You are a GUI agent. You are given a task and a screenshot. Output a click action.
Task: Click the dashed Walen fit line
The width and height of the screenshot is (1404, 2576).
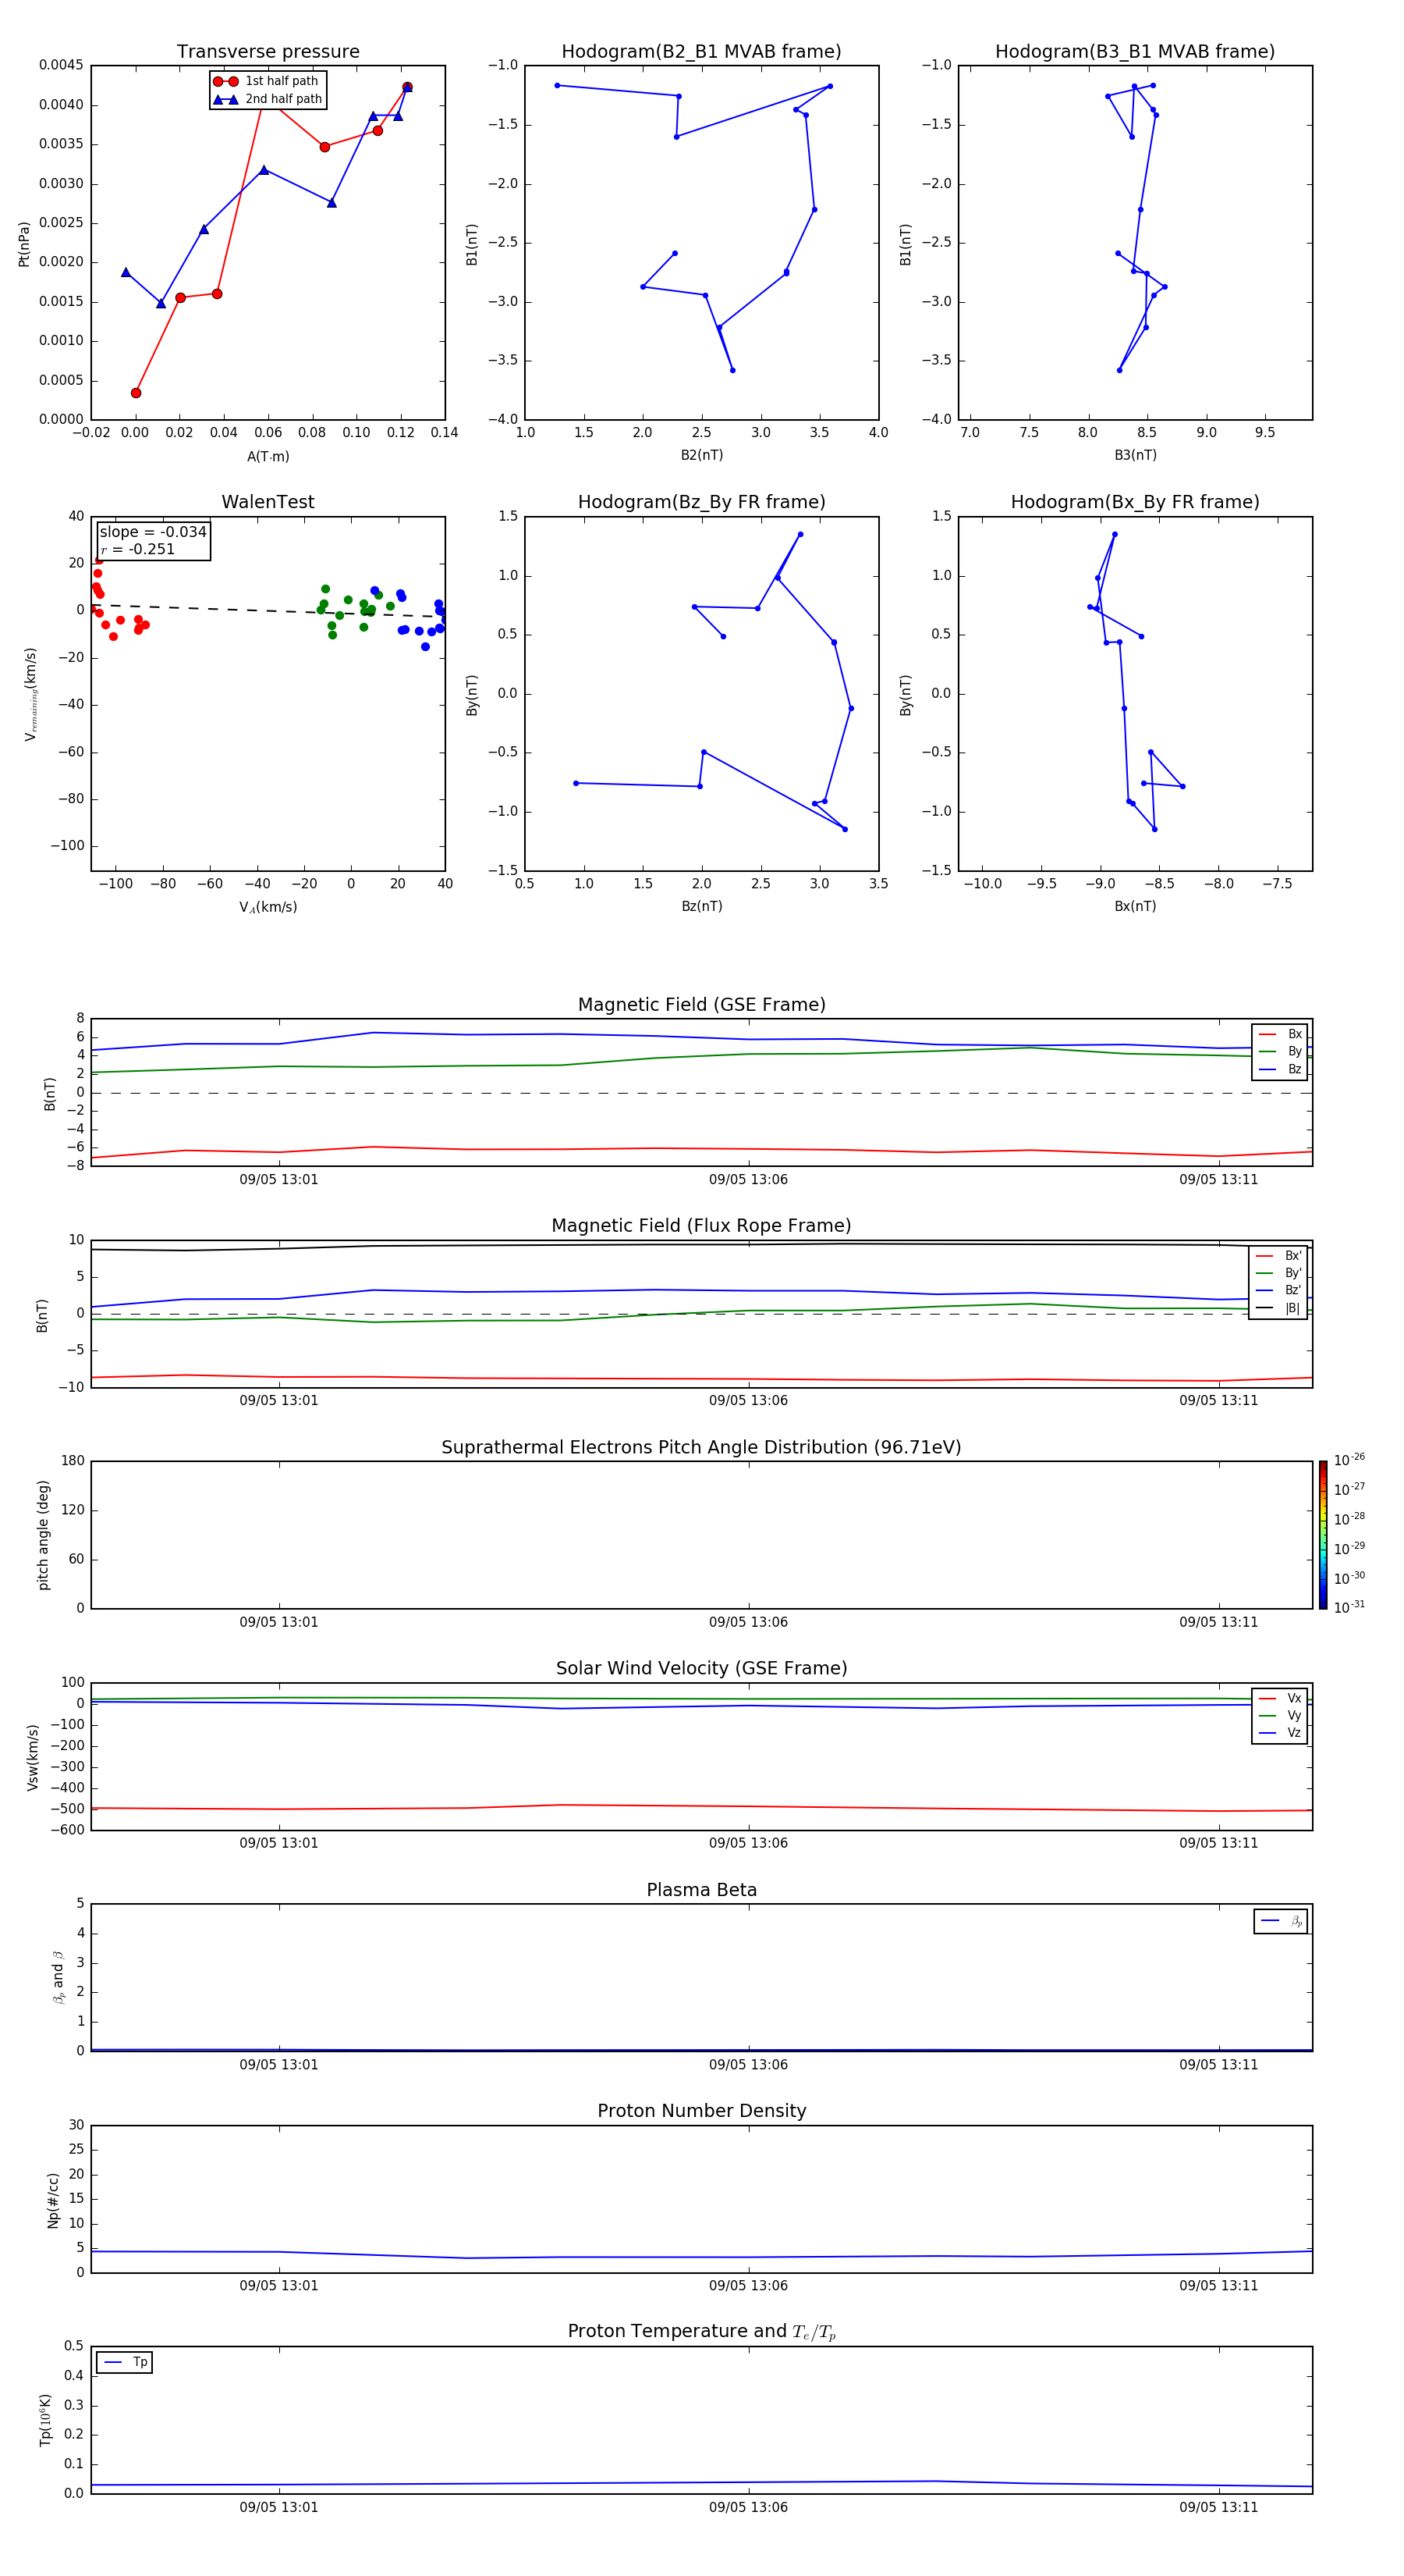(268, 610)
